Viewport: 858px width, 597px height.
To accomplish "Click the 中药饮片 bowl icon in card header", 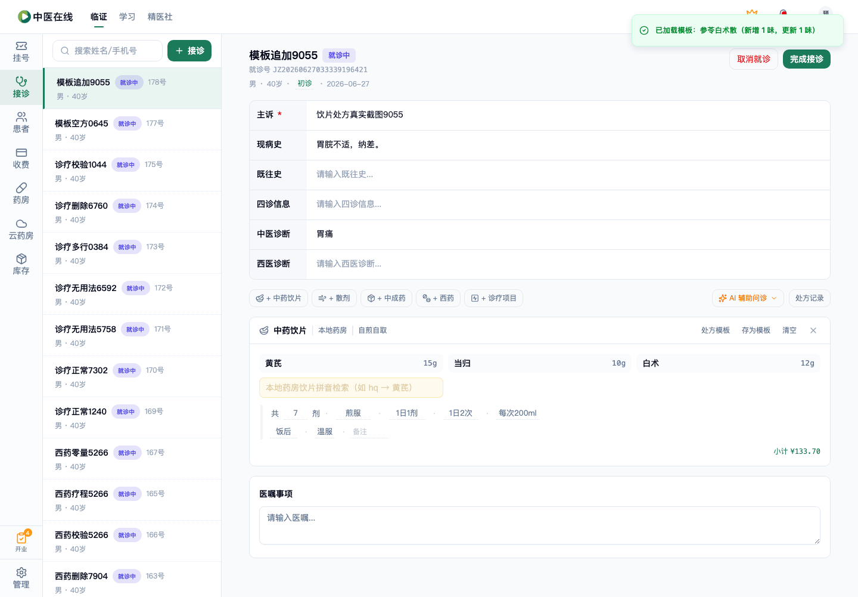I will click(264, 330).
